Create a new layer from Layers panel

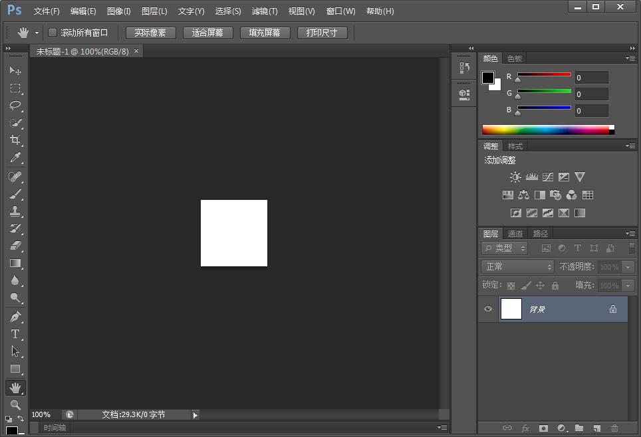coord(597,428)
